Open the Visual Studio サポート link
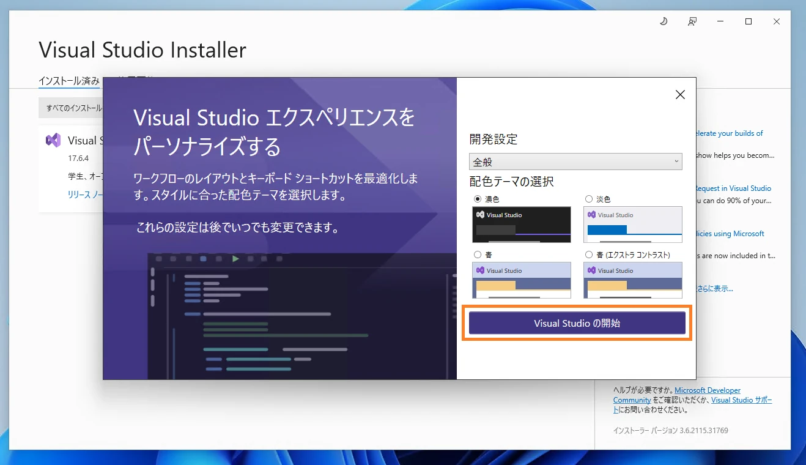Viewport: 806px width, 465px height. tap(742, 400)
